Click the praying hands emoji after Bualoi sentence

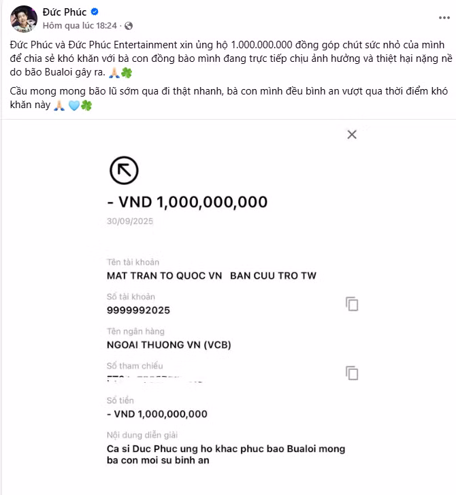tap(114, 73)
